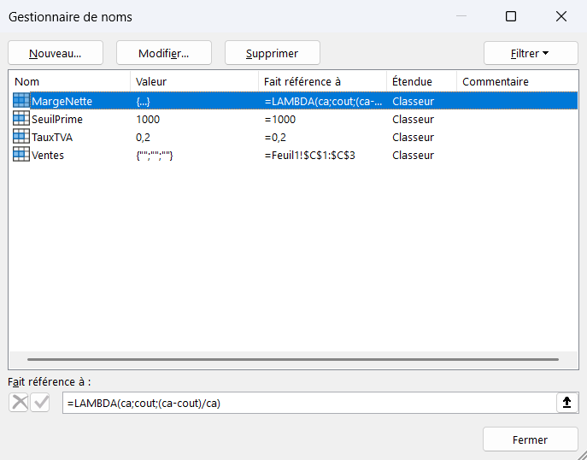Click the horizontal scrollbar of the names list
Image resolution: width=587 pixels, height=460 pixels.
(293, 359)
